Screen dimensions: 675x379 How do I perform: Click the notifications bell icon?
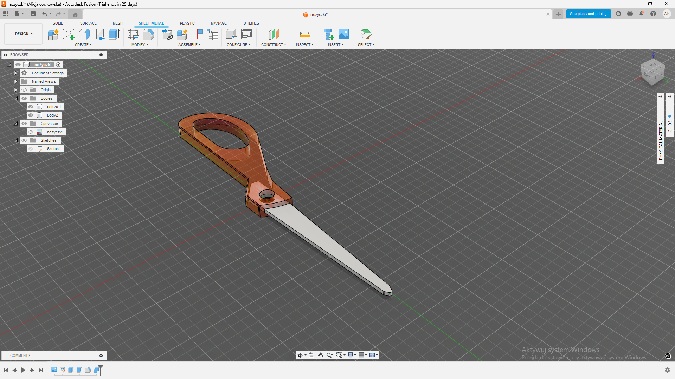[642, 14]
